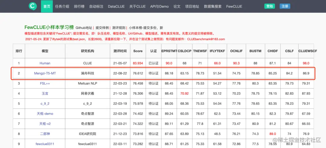Viewport: 326px width, 148px height.
Task: Click the CSLDCP column header
Action: pyautogui.click(x=184, y=51)
